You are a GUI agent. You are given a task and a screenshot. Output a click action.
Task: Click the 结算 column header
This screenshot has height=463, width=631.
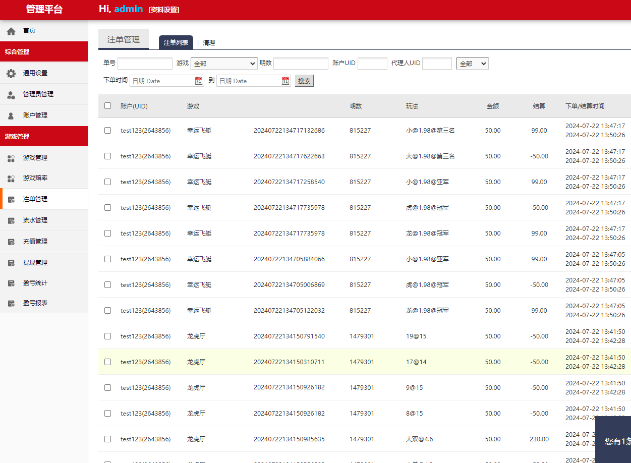[539, 106]
